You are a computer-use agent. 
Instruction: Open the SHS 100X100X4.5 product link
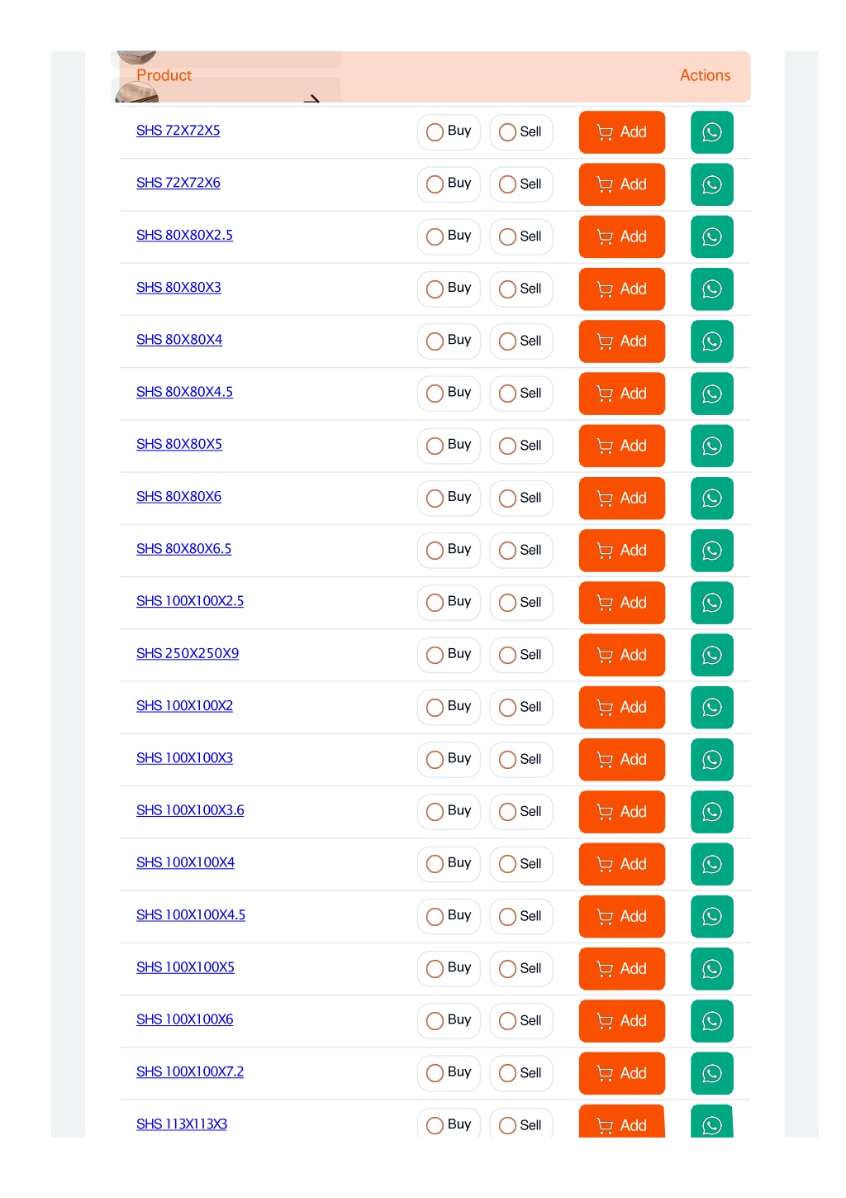[x=191, y=915]
